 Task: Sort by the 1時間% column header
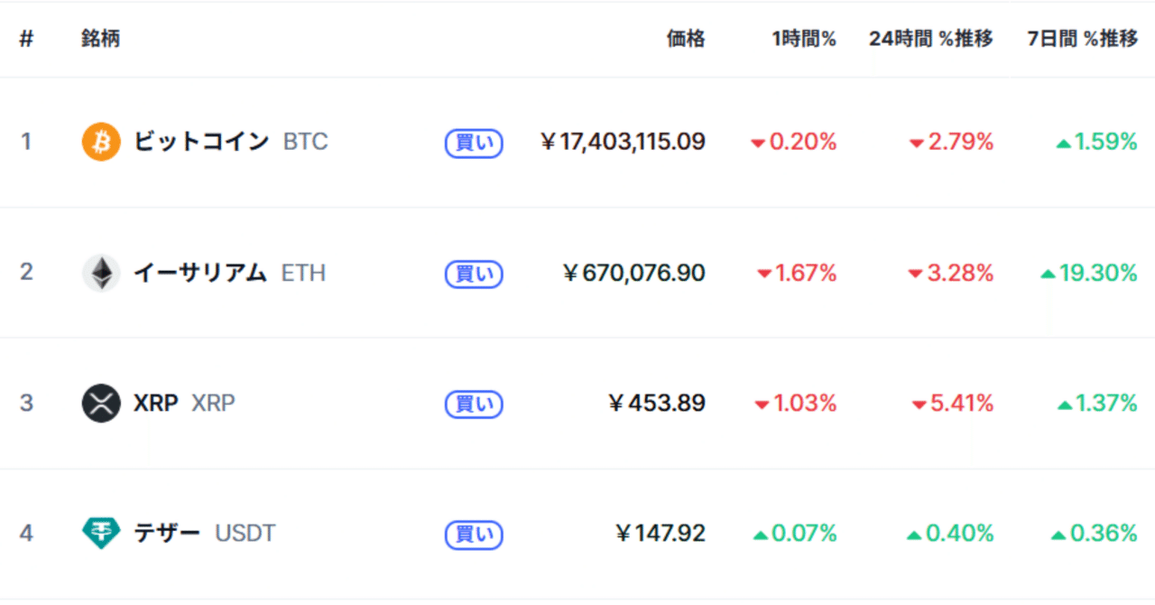coord(802,39)
